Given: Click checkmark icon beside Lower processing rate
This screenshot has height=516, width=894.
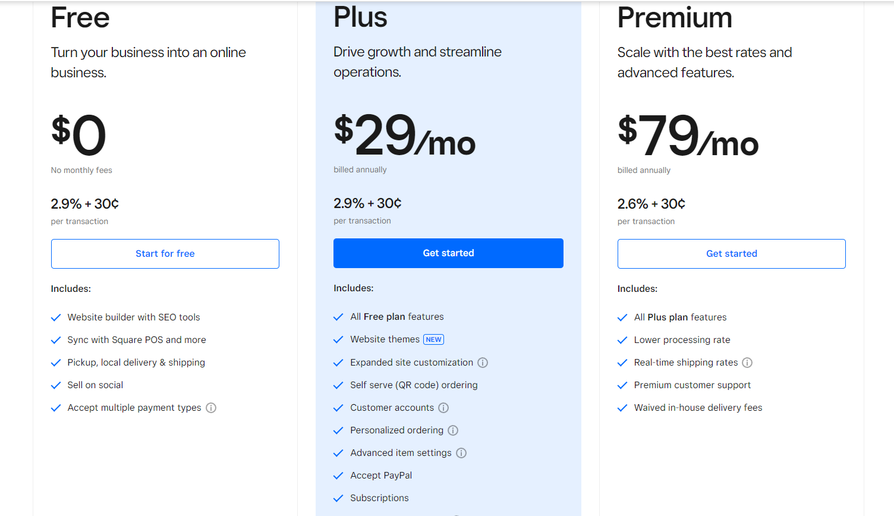Looking at the screenshot, I should coord(622,340).
